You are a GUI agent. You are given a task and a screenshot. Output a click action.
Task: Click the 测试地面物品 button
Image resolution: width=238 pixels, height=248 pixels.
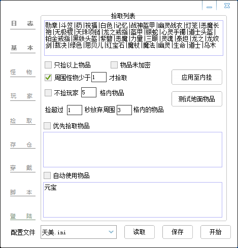click(x=197, y=99)
